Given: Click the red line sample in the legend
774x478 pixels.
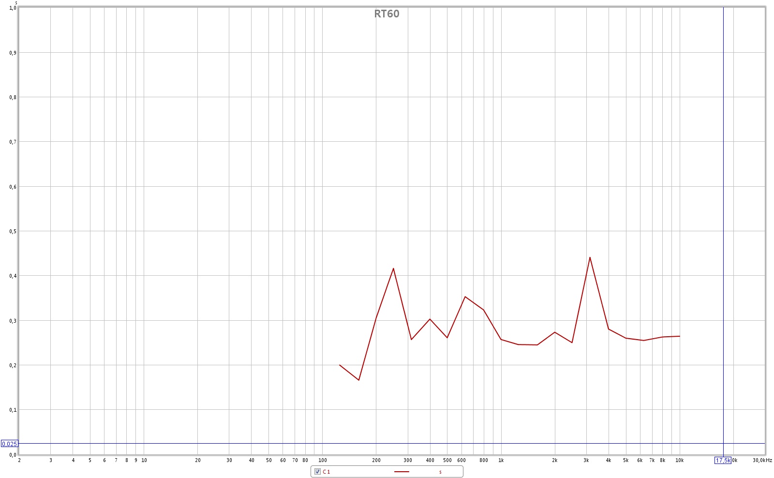Looking at the screenshot, I should pyautogui.click(x=402, y=472).
